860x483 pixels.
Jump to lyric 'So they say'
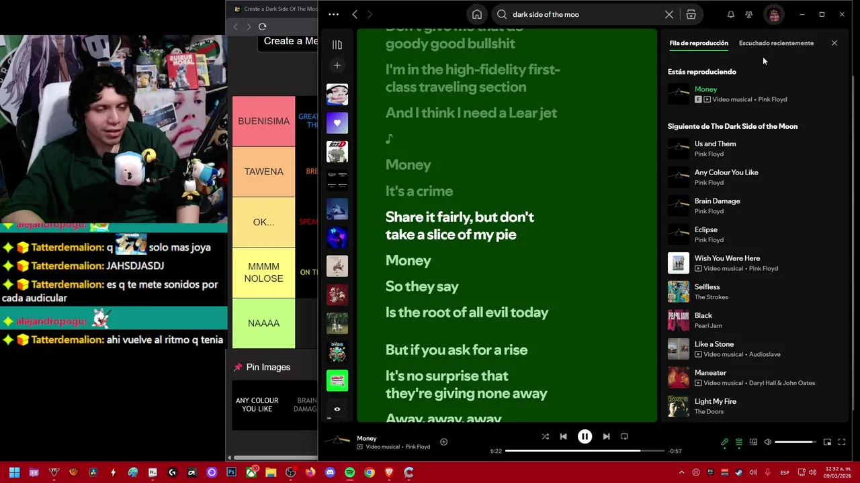tap(422, 286)
